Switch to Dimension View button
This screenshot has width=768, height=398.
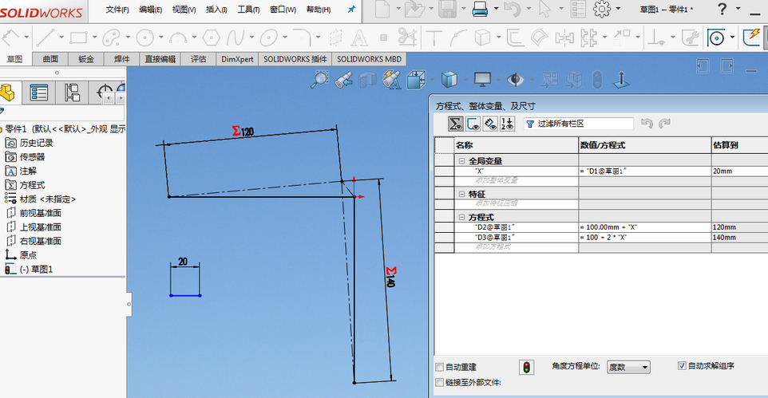[x=490, y=124]
